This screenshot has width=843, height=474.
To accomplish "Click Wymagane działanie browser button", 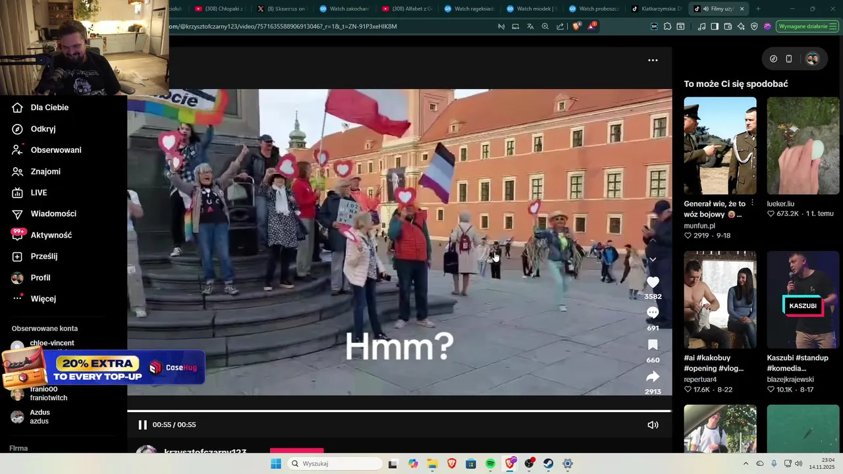I will tap(807, 26).
